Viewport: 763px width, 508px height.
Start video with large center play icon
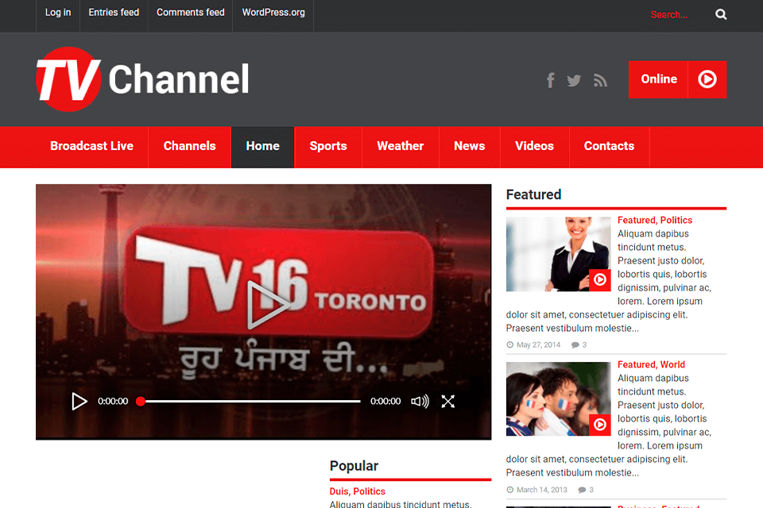coord(268,305)
